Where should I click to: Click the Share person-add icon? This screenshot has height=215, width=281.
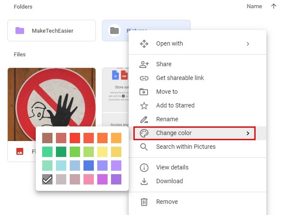[x=144, y=64]
